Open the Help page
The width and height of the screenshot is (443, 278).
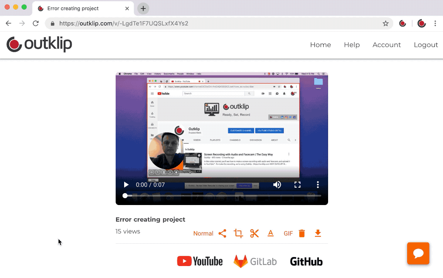[352, 45]
